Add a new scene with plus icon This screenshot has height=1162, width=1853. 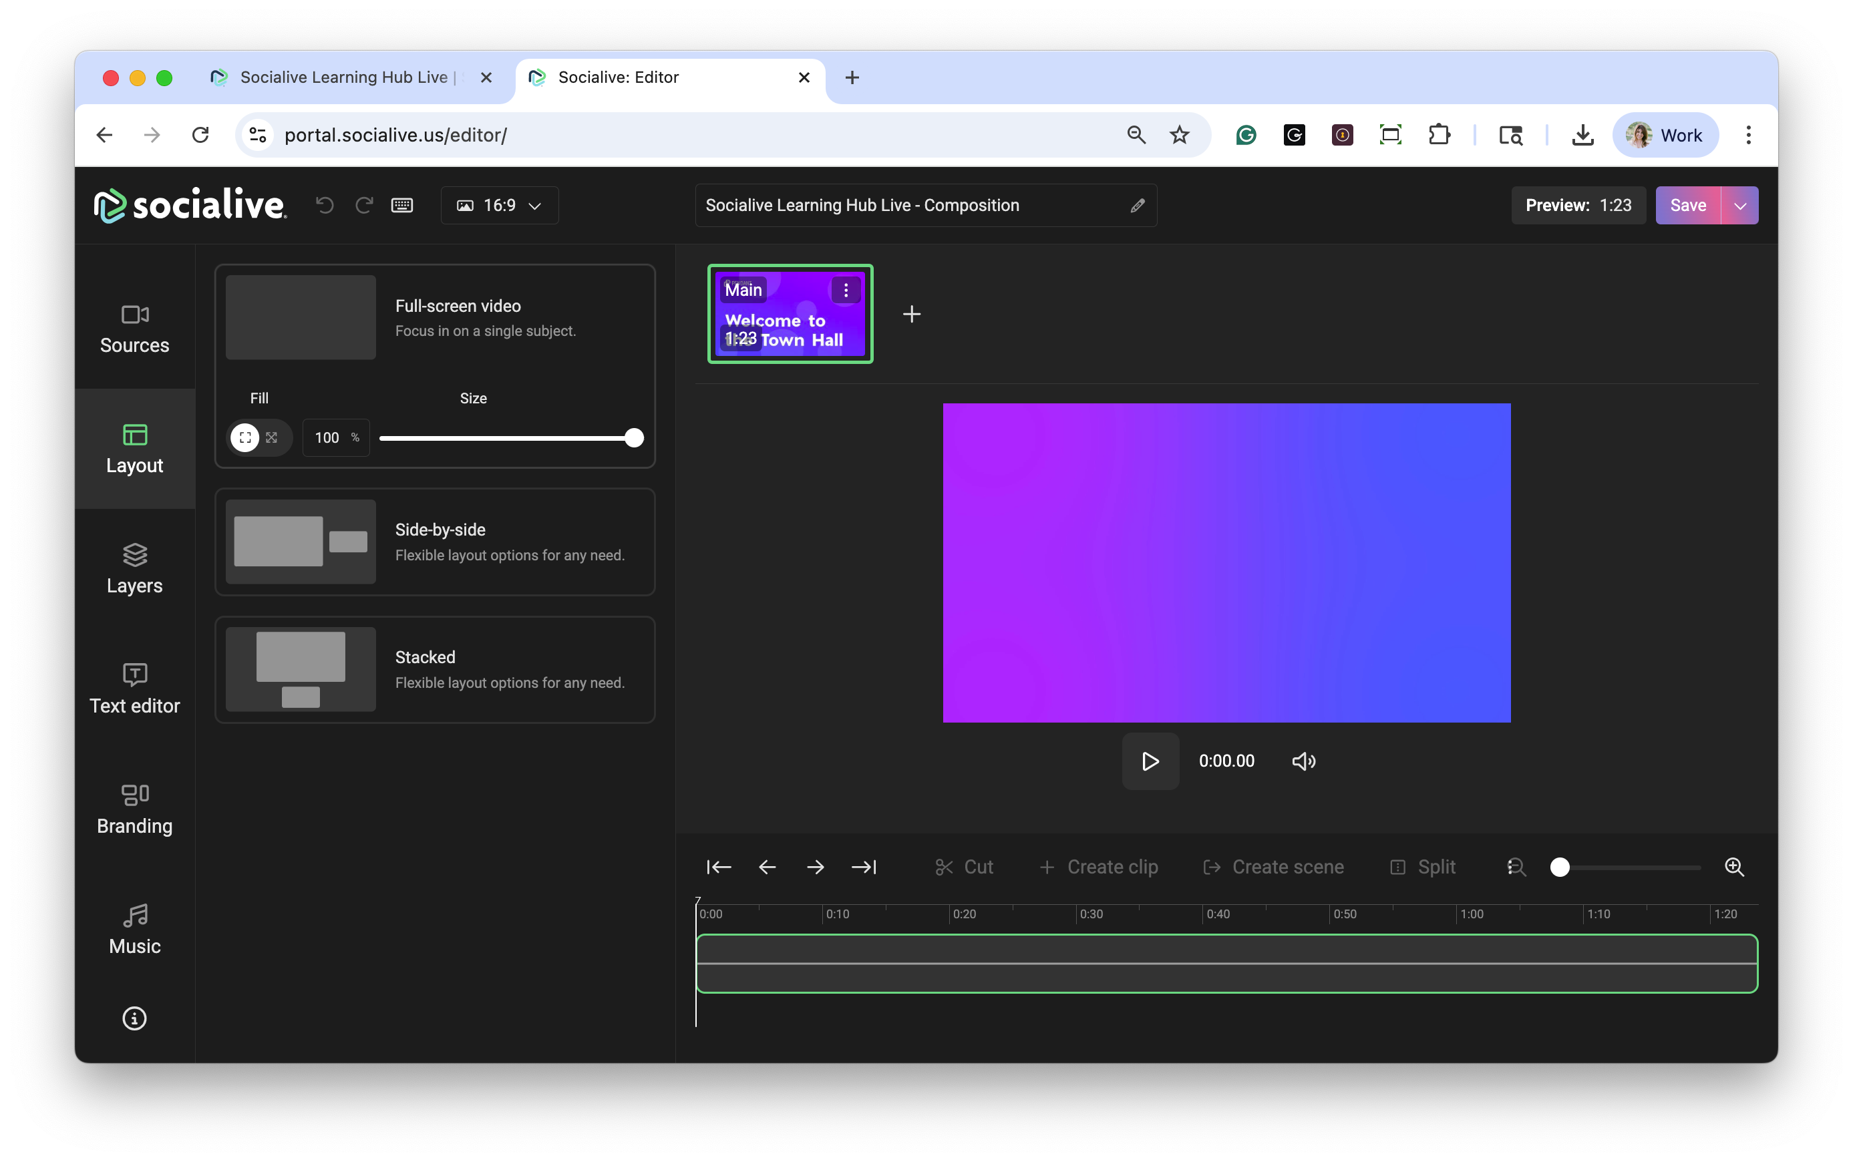(x=912, y=314)
